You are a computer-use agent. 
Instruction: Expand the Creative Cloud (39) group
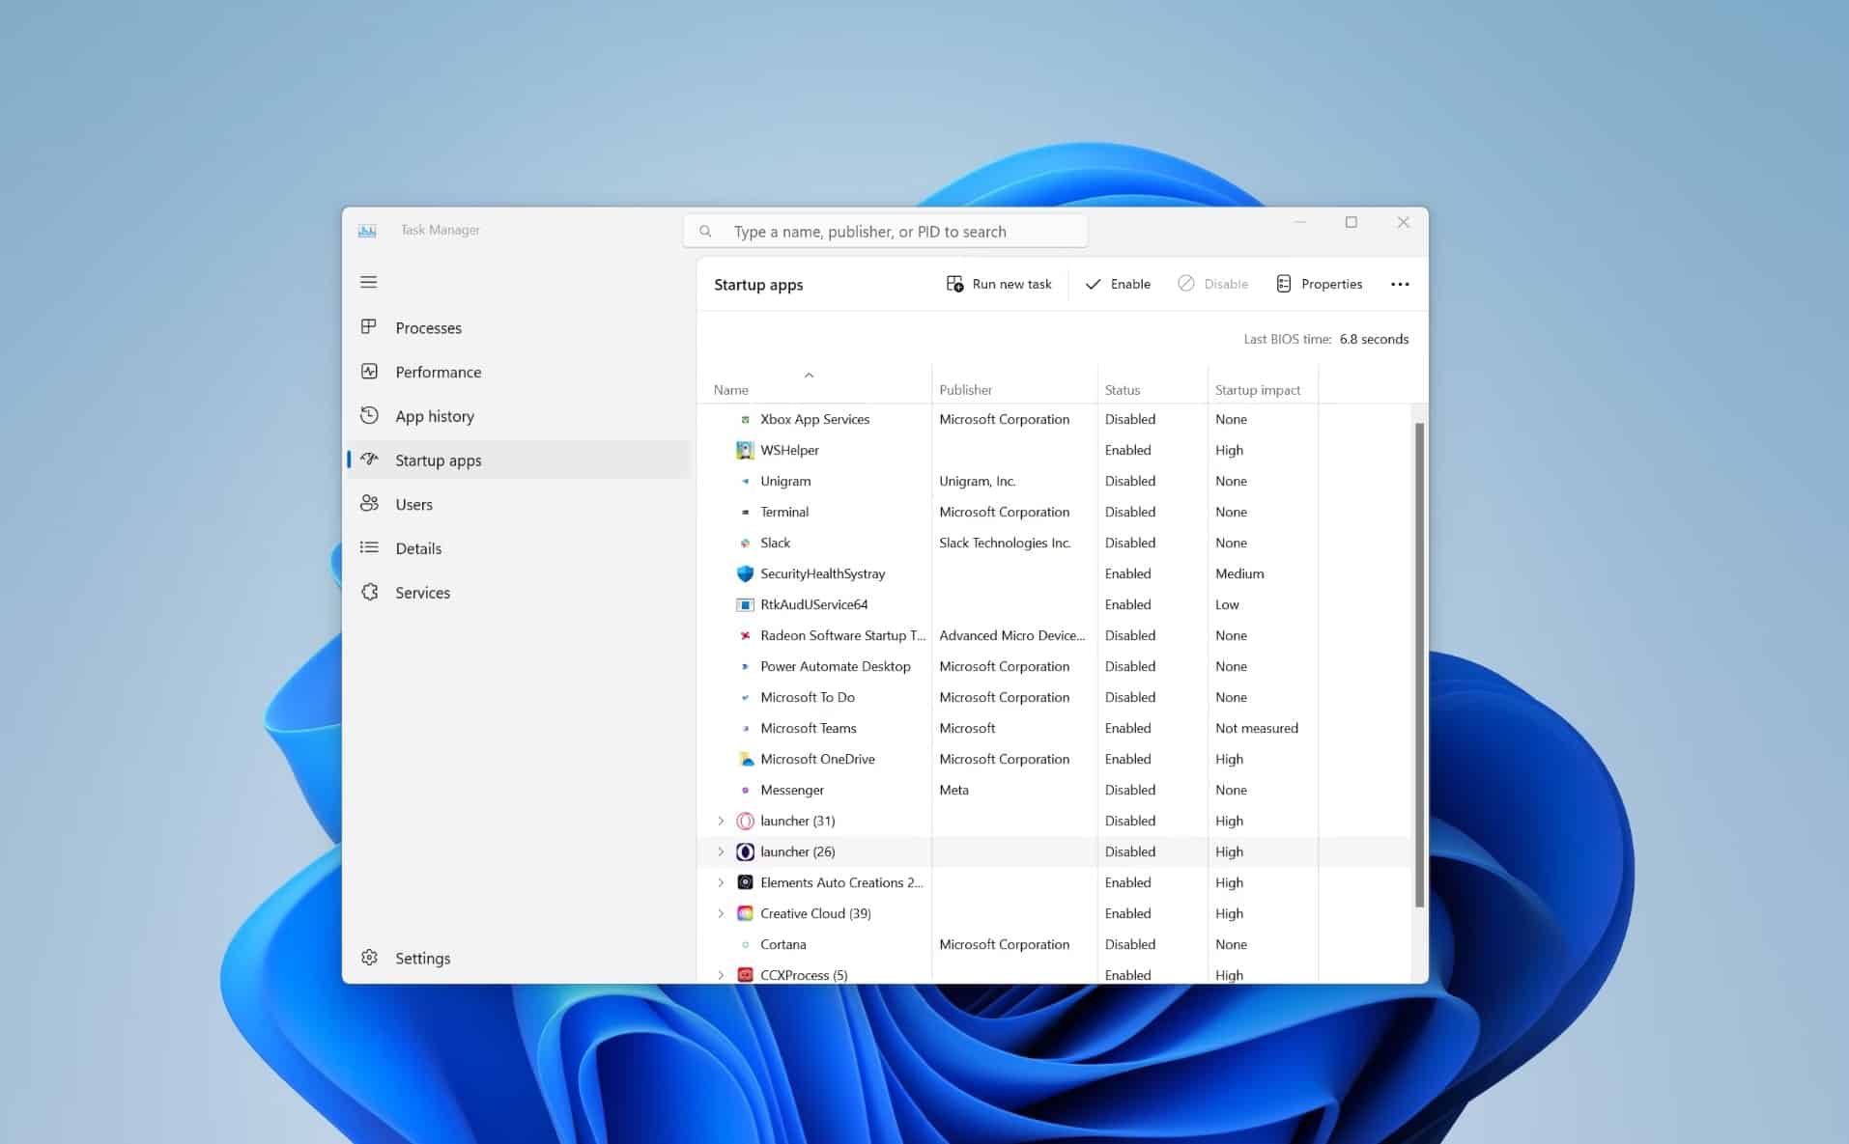[x=721, y=913]
